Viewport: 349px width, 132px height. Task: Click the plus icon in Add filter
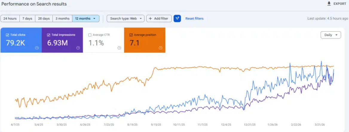[151, 19]
